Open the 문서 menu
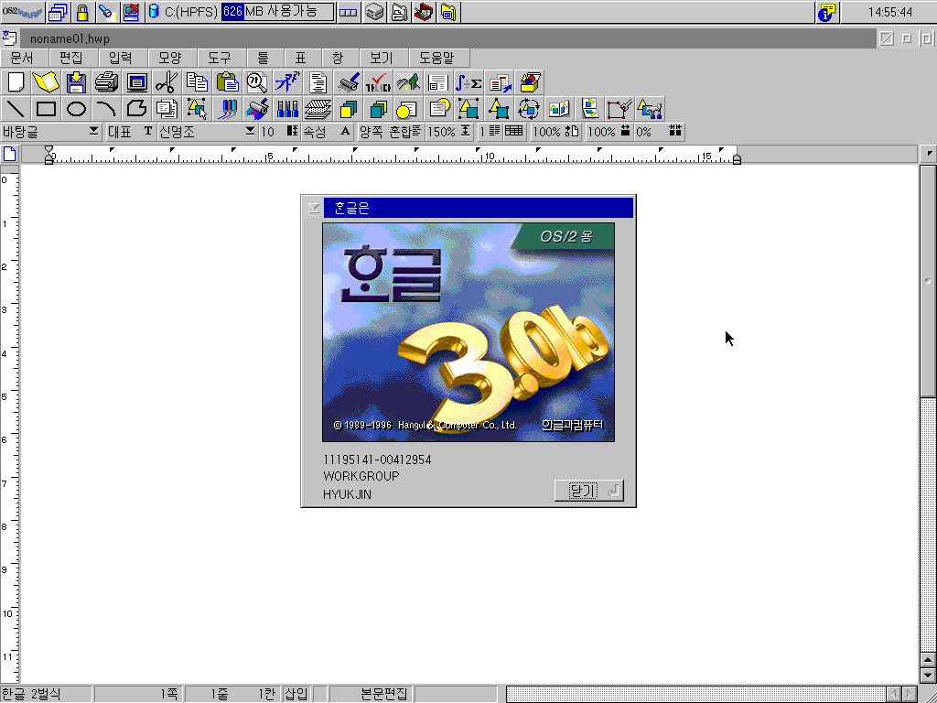Viewport: 937px width, 703px height. point(22,58)
